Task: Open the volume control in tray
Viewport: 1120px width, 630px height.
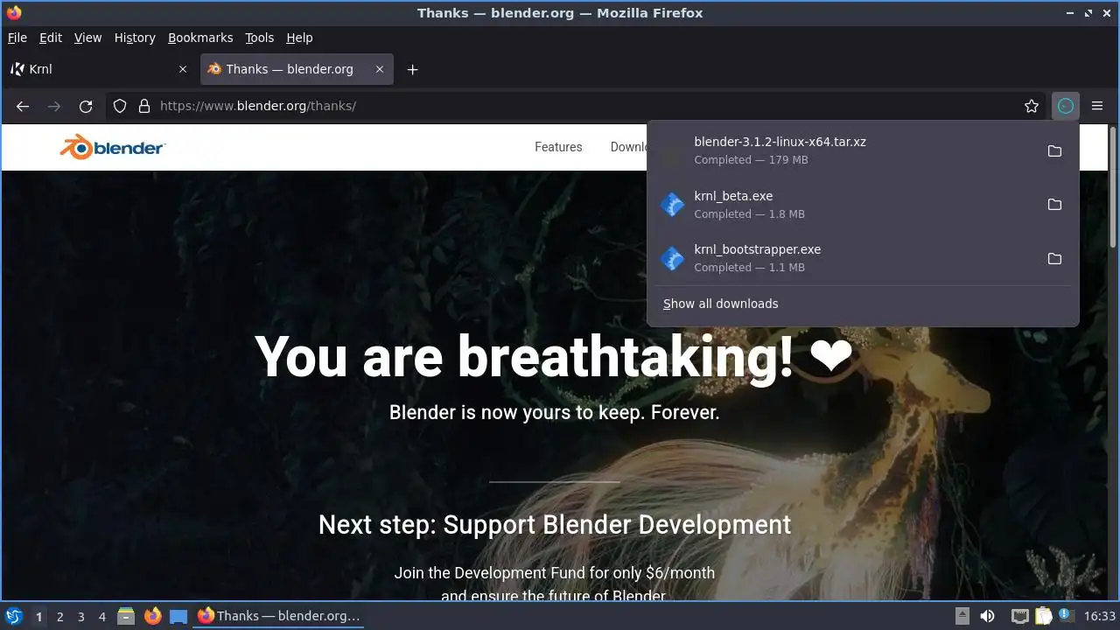Action: [x=988, y=616]
